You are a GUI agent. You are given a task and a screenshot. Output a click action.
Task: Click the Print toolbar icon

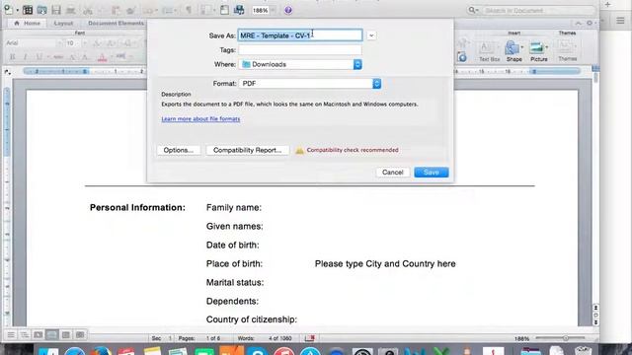point(70,10)
